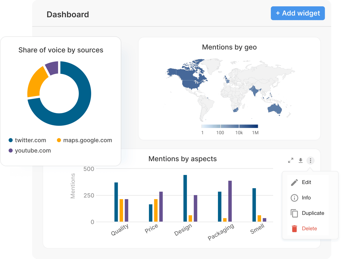The height and width of the screenshot is (259, 341).
Task: Choose Delete in the widget menu
Action: pyautogui.click(x=309, y=229)
